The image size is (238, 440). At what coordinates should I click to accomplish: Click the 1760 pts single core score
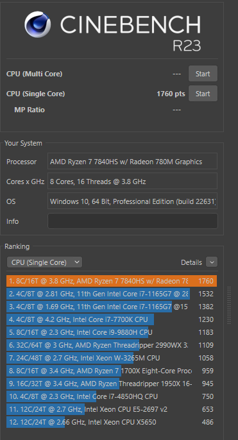[x=171, y=94]
